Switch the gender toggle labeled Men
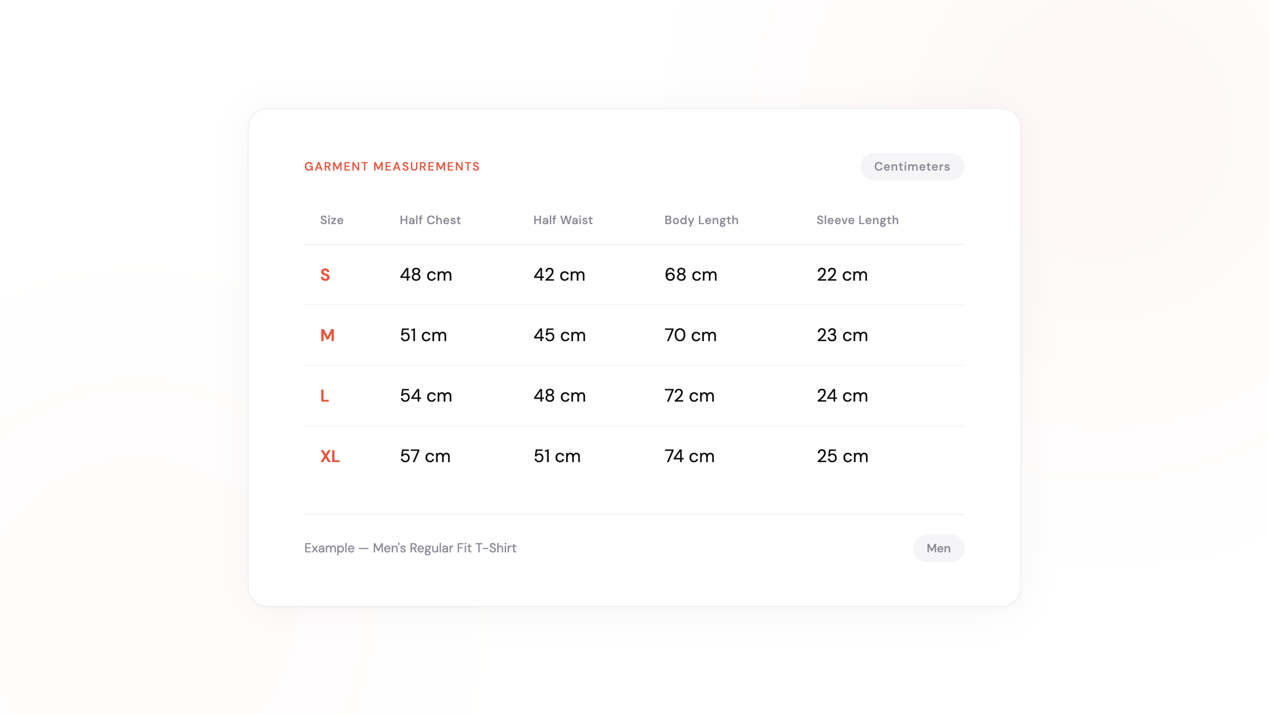The width and height of the screenshot is (1269, 714). click(938, 548)
